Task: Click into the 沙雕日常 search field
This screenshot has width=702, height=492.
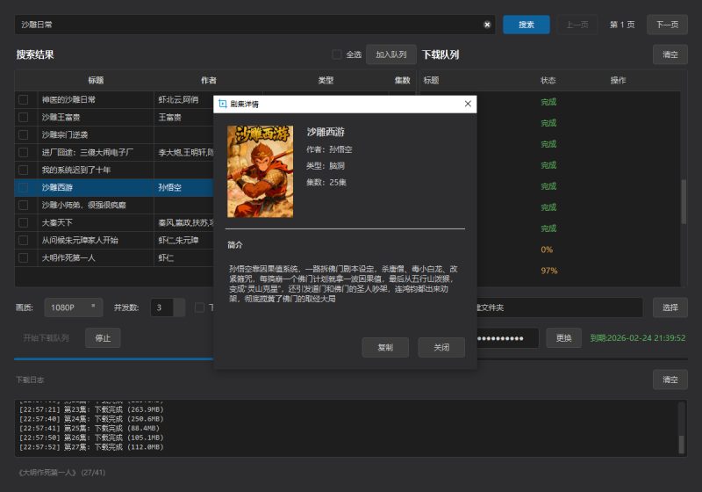Action: coord(246,25)
